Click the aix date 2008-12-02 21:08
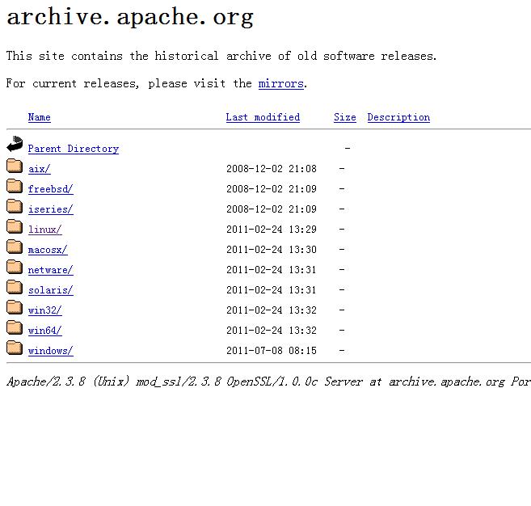This screenshot has width=531, height=506. click(272, 169)
